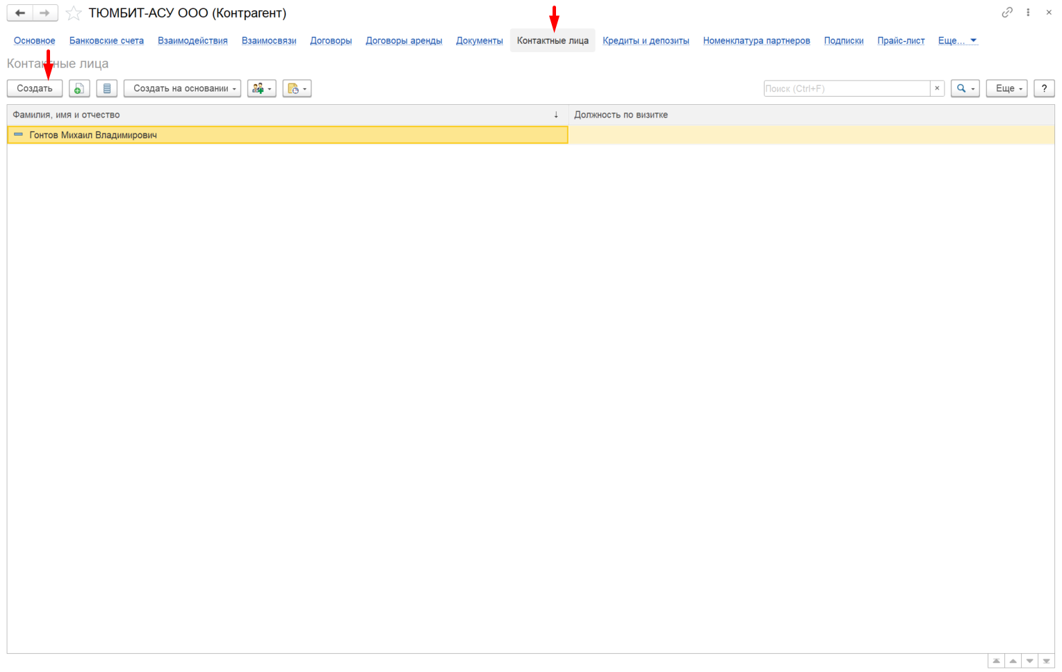Sort by the Фамилия, имя и отчество column header
This screenshot has width=1062, height=672.
click(x=288, y=115)
